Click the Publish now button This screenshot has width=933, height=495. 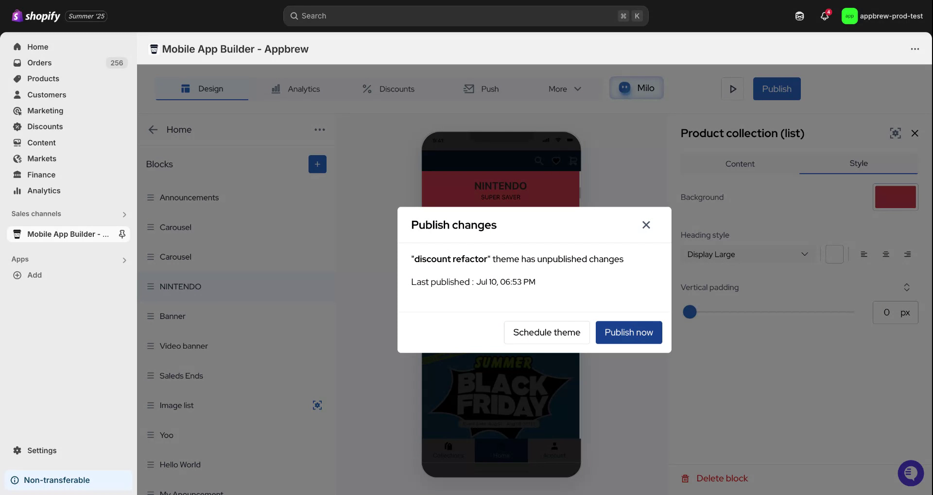(628, 333)
